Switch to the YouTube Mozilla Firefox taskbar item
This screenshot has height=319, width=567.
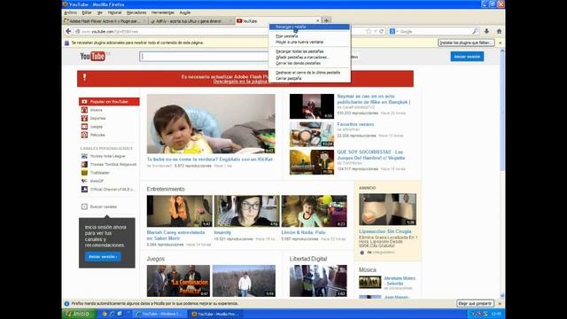(215, 314)
